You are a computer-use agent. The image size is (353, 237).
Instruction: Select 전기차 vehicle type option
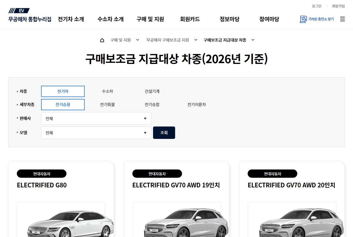point(63,91)
